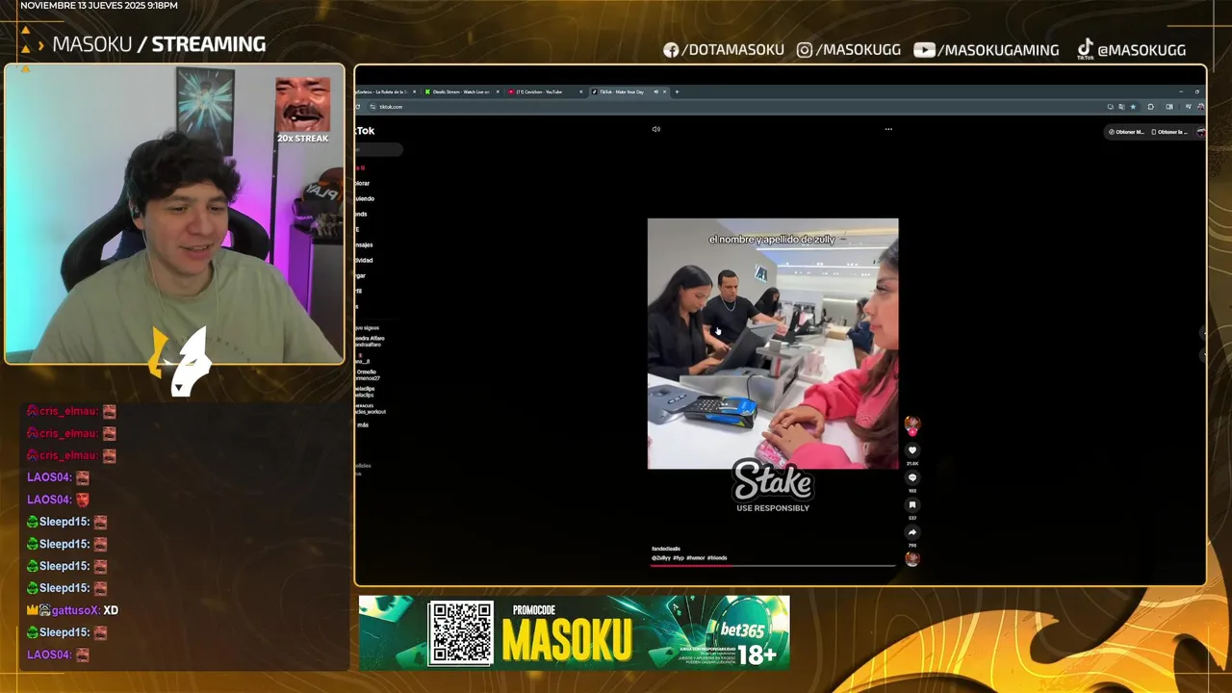
Task: Mute the TikTok tab audio icon
Action: click(656, 91)
